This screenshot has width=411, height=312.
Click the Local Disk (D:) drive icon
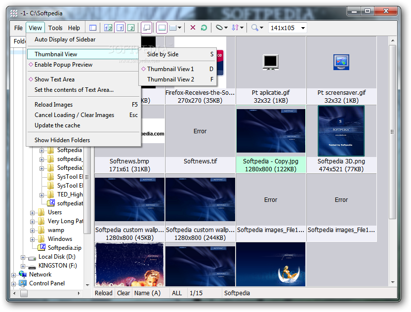pos(32,258)
